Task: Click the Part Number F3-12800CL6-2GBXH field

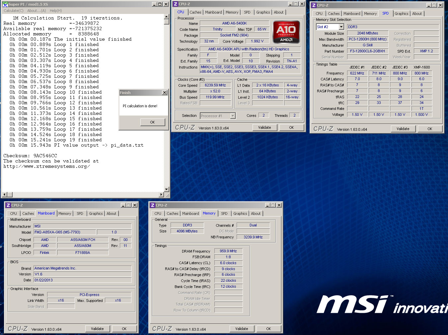Action: [368, 51]
